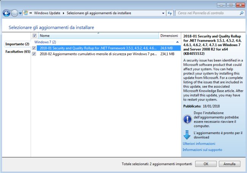Image resolution: width=247 pixels, height=173 pixels.
Task: Refresh the page with the refresh icon
Action: click(170, 13)
